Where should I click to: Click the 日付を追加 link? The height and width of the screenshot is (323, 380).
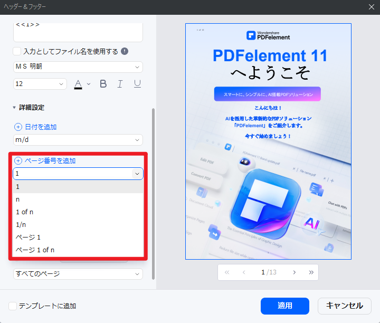point(41,127)
